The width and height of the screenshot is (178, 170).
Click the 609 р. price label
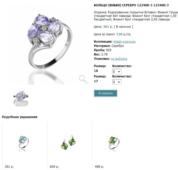pyautogui.click(x=54, y=167)
